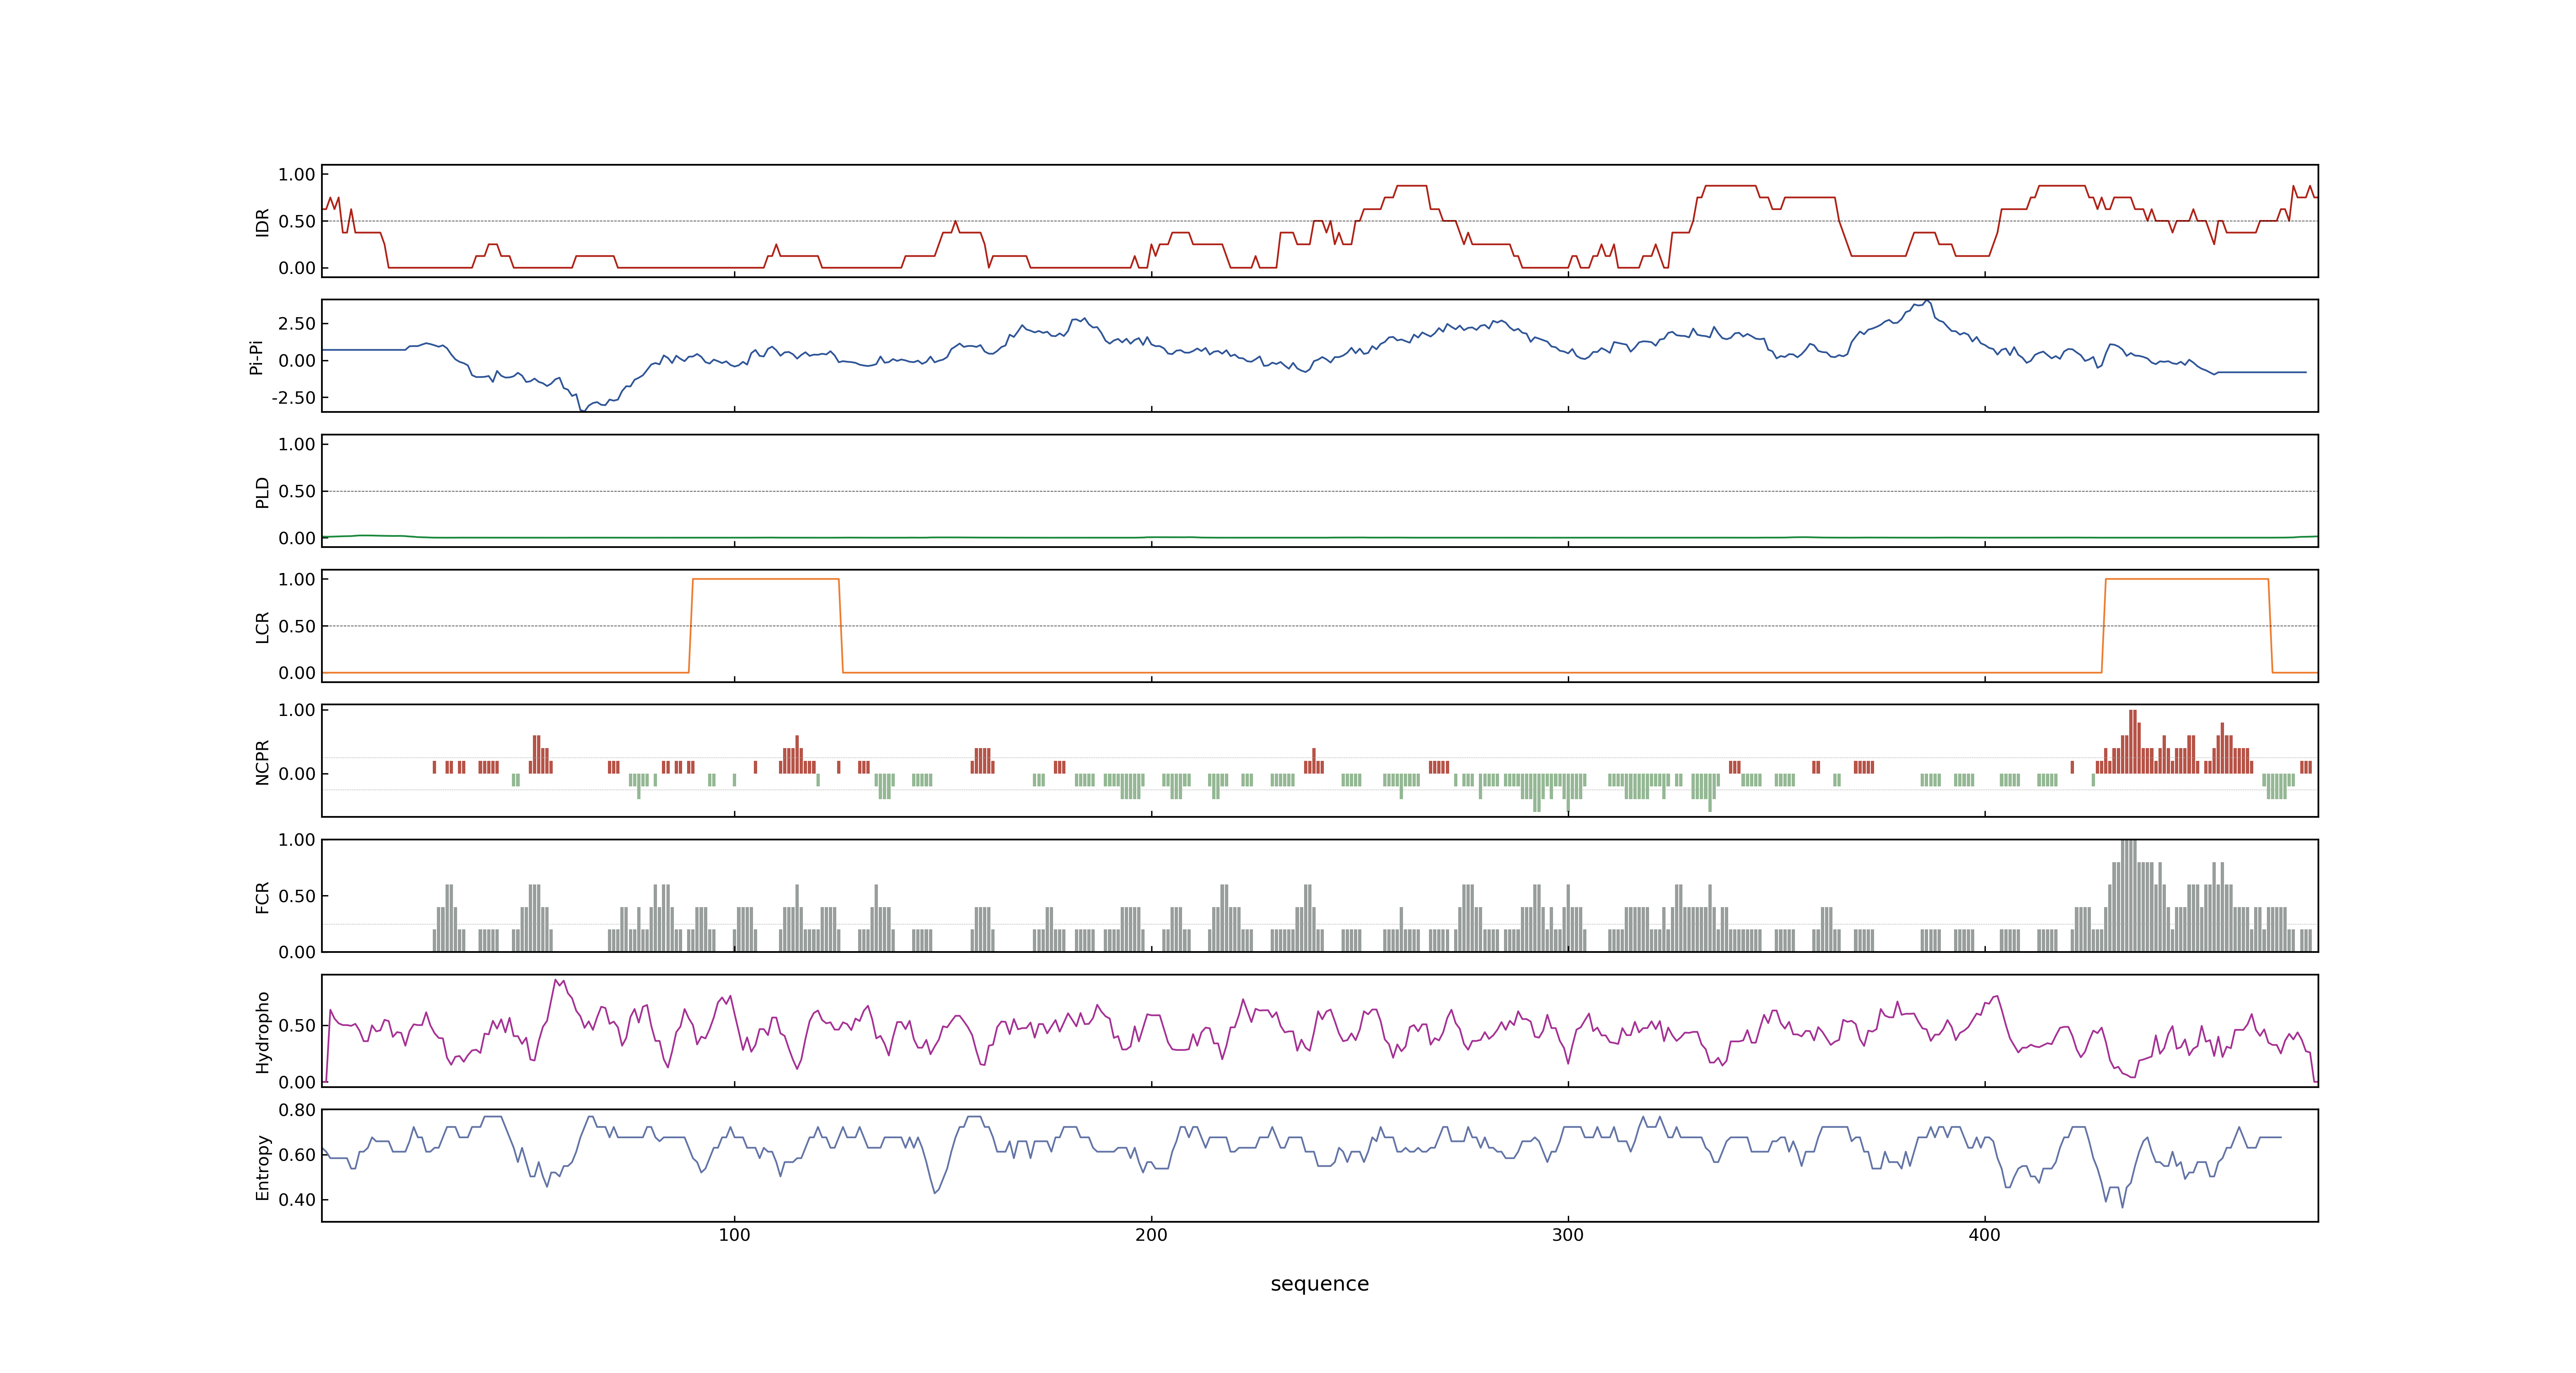2576x1373 pixels.
Task: Click the IDR y-axis label
Action: click(262, 222)
